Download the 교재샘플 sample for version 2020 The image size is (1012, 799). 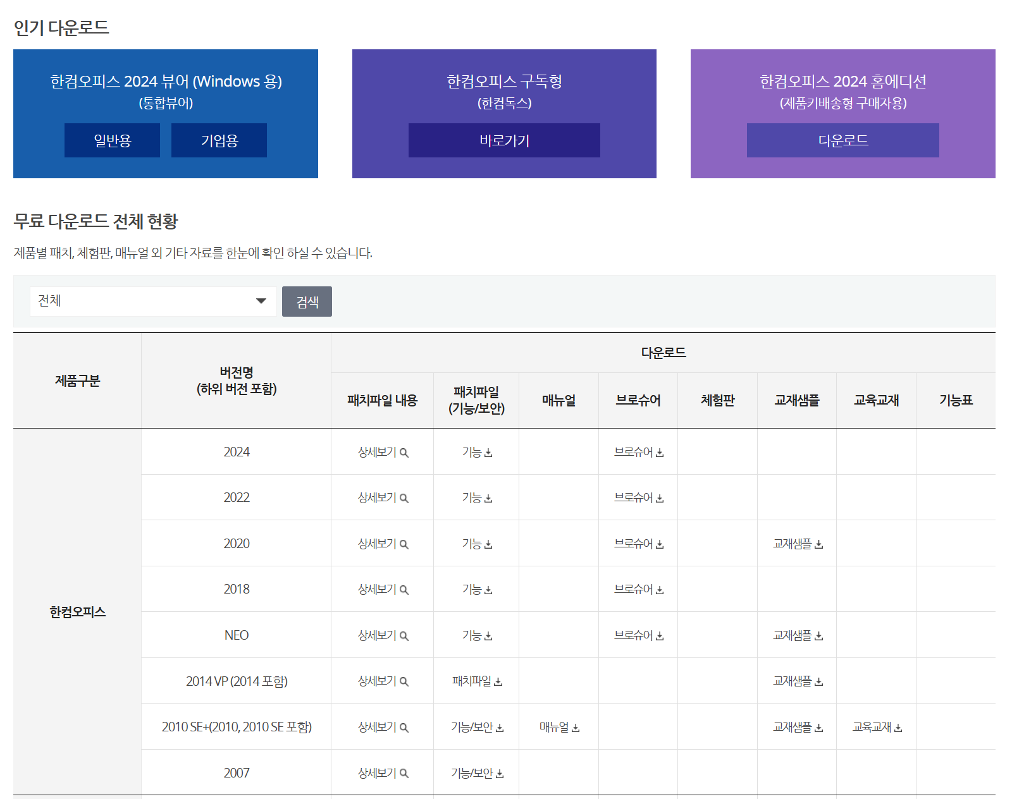tap(796, 543)
